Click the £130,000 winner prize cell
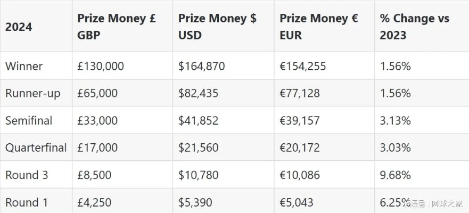 click(101, 66)
